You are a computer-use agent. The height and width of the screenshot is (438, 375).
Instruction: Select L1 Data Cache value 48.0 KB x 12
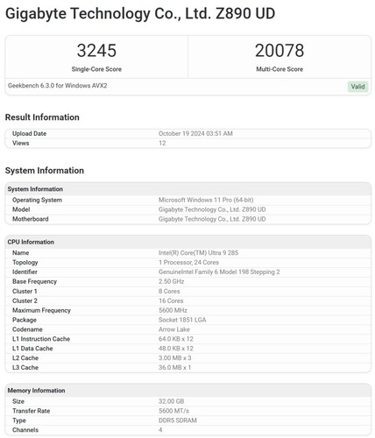pos(176,349)
